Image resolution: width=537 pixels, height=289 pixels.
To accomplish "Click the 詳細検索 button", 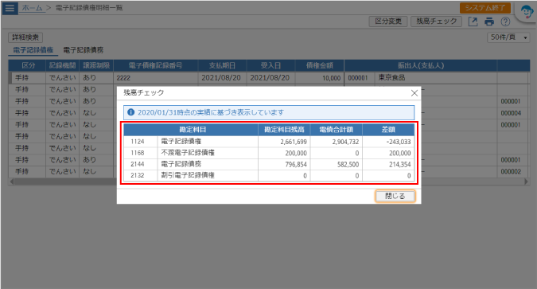I will [x=25, y=37].
